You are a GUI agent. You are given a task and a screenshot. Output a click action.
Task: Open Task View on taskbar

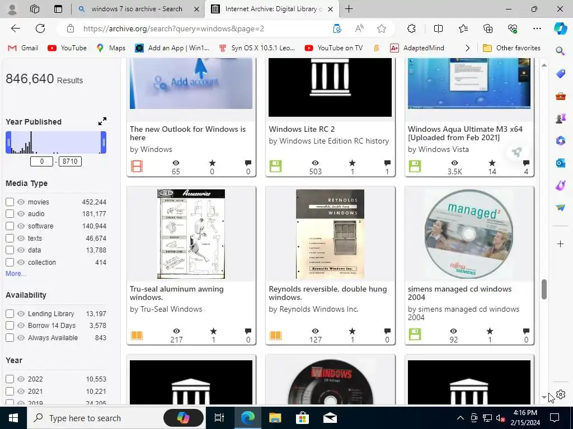pos(219,418)
